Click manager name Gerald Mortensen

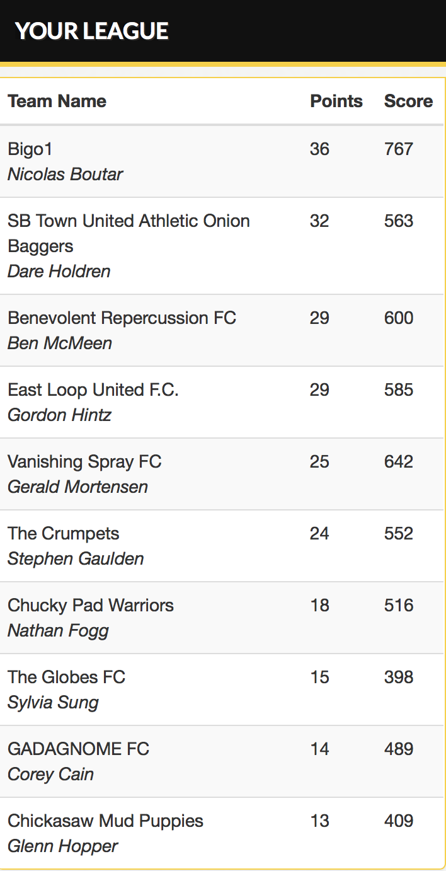(77, 487)
